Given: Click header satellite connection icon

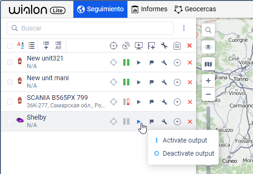Looking at the screenshot, I should (x=126, y=46).
